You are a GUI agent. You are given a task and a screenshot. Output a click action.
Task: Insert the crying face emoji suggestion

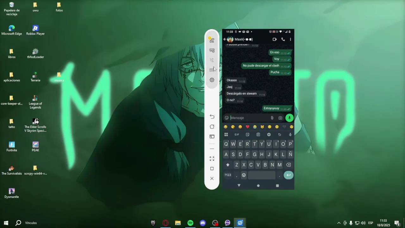point(255,127)
